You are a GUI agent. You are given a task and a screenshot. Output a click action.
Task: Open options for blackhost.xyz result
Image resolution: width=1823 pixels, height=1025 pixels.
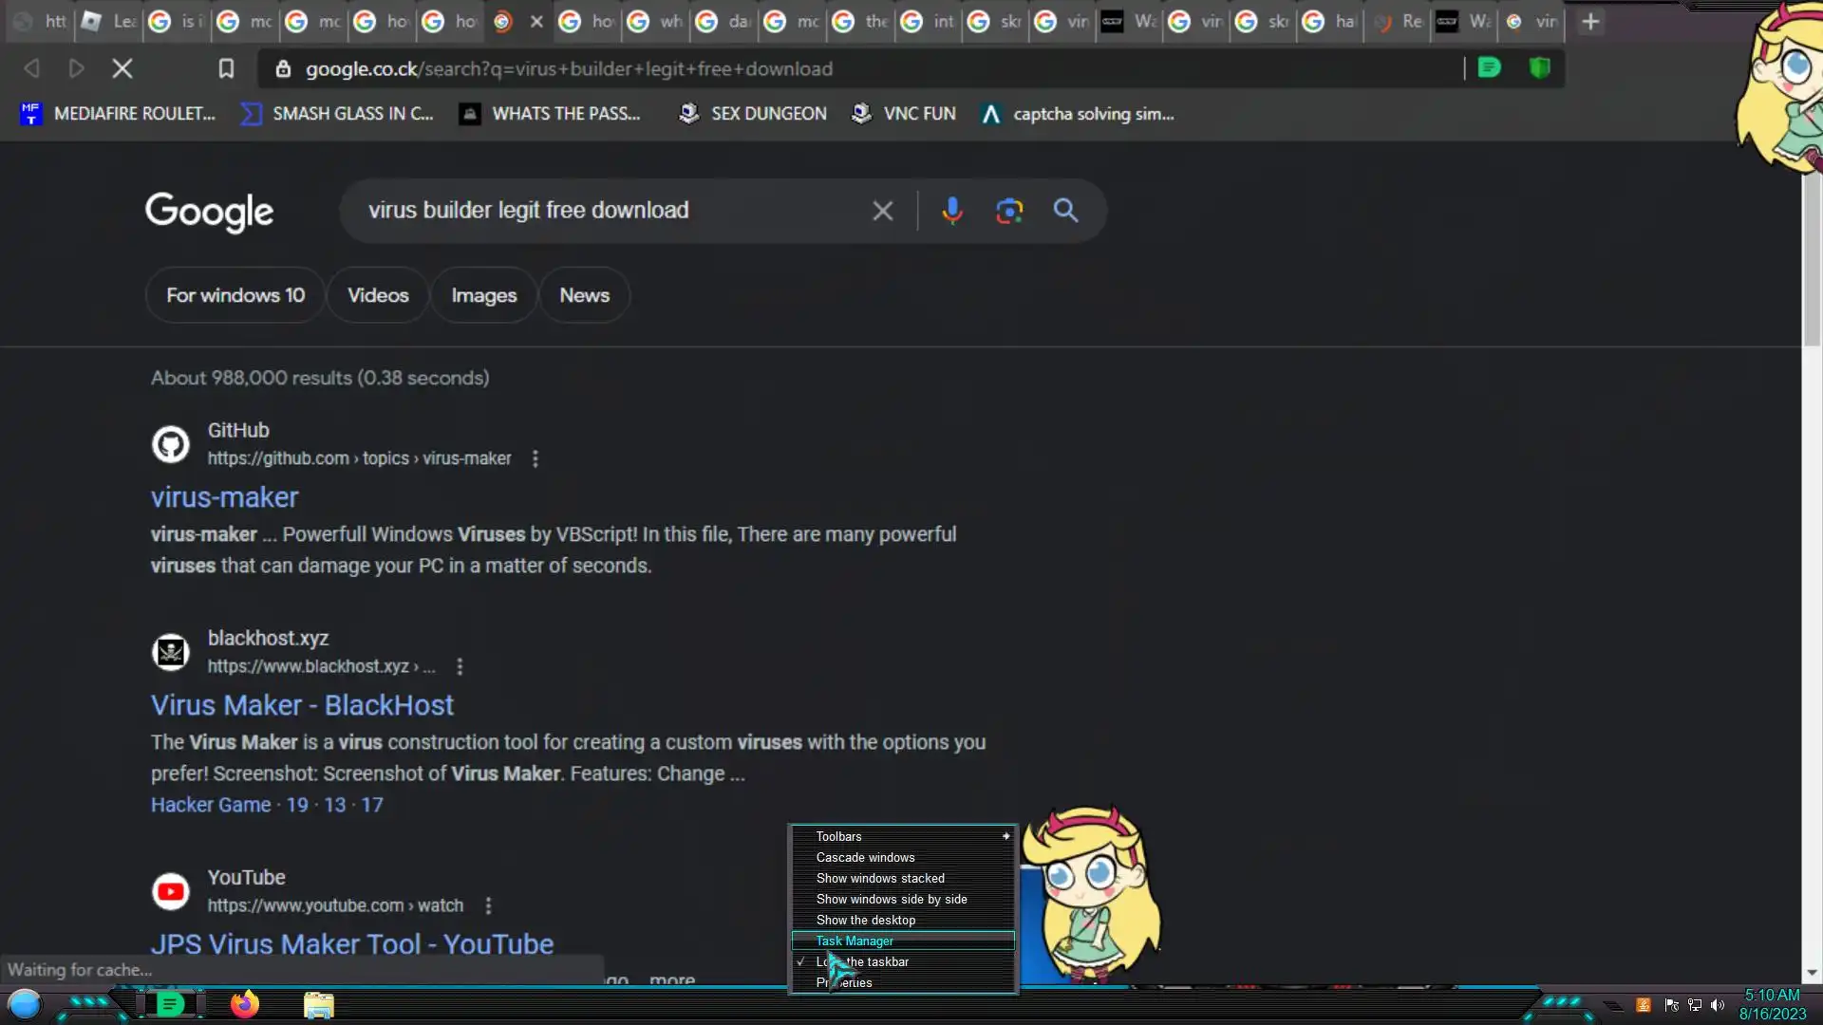click(460, 667)
